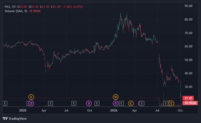Click the 40.00 price axis label
201x123 pixels.
point(188,73)
